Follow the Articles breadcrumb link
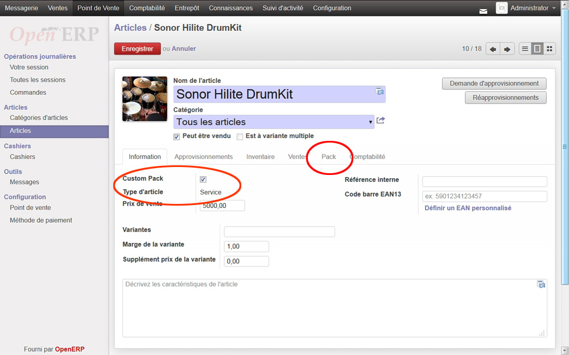 130,27
